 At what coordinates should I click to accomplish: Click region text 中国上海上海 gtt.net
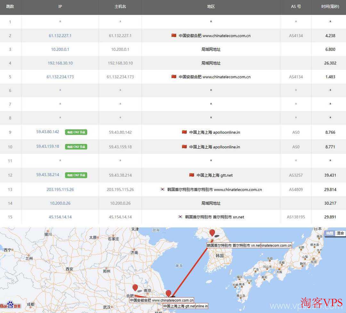(214, 175)
